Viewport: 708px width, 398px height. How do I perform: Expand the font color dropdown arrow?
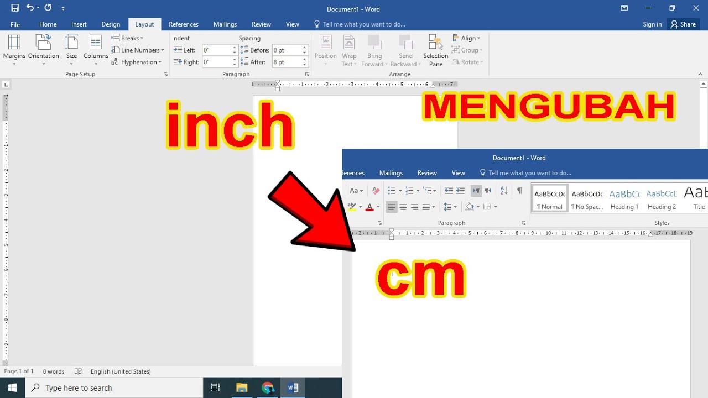coord(378,207)
